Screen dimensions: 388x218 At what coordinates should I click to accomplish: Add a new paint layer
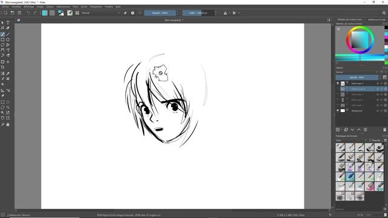[x=338, y=130]
